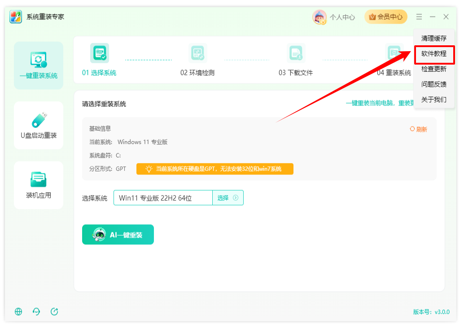
Task: Click the GPT warning banner
Action: point(215,169)
